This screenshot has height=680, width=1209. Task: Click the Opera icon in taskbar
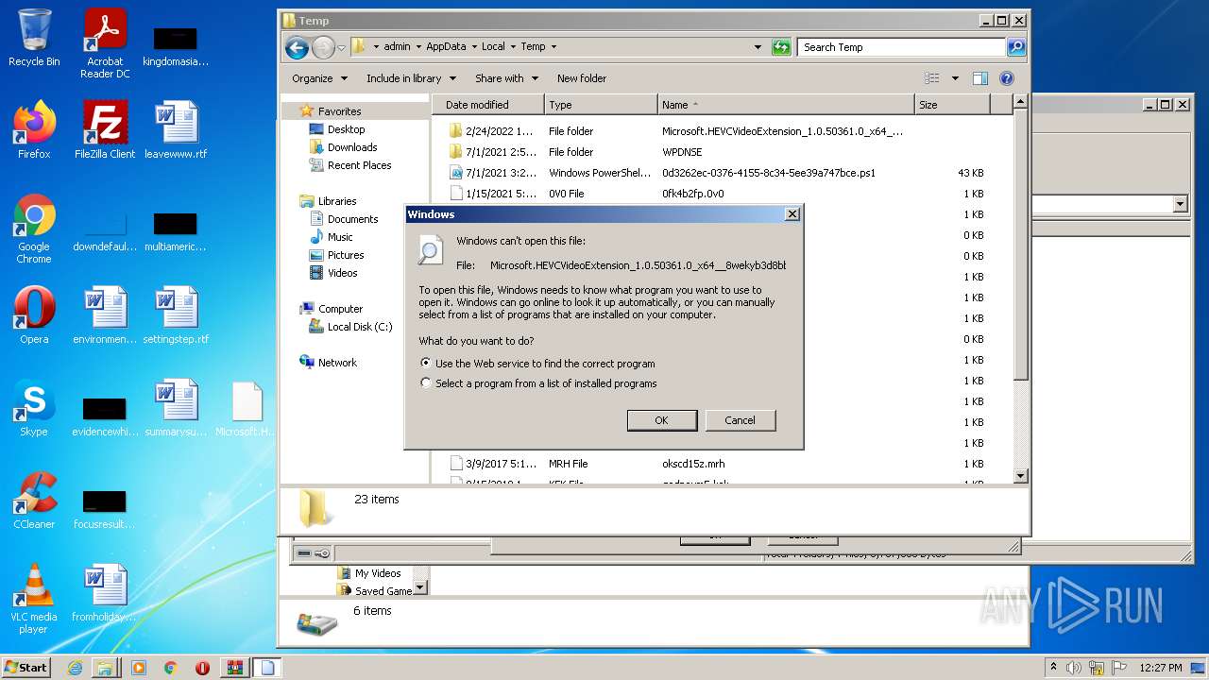coord(202,668)
